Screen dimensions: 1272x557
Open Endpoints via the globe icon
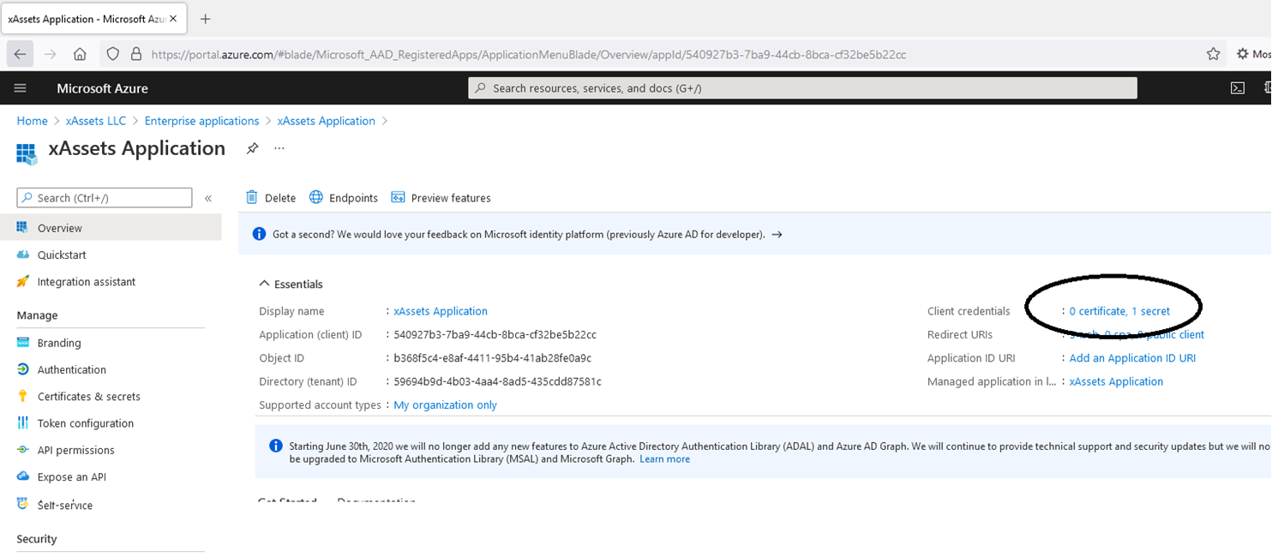coord(343,197)
